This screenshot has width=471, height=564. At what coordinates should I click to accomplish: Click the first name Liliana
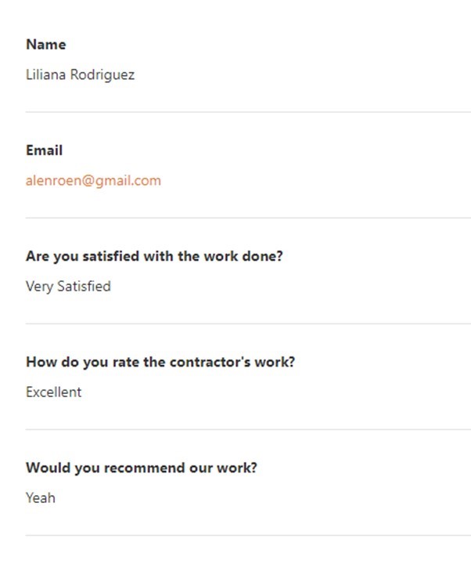46,75
